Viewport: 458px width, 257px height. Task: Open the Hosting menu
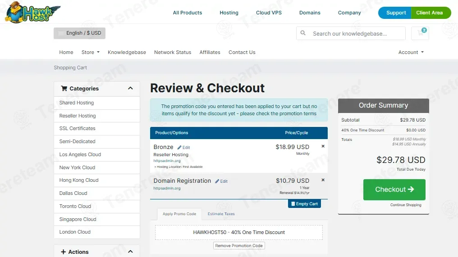point(229,13)
